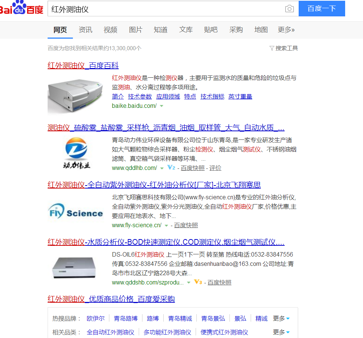Screen dimensions: 363x338
Task: Click the blue V2 verification badge
Action: pos(171,167)
